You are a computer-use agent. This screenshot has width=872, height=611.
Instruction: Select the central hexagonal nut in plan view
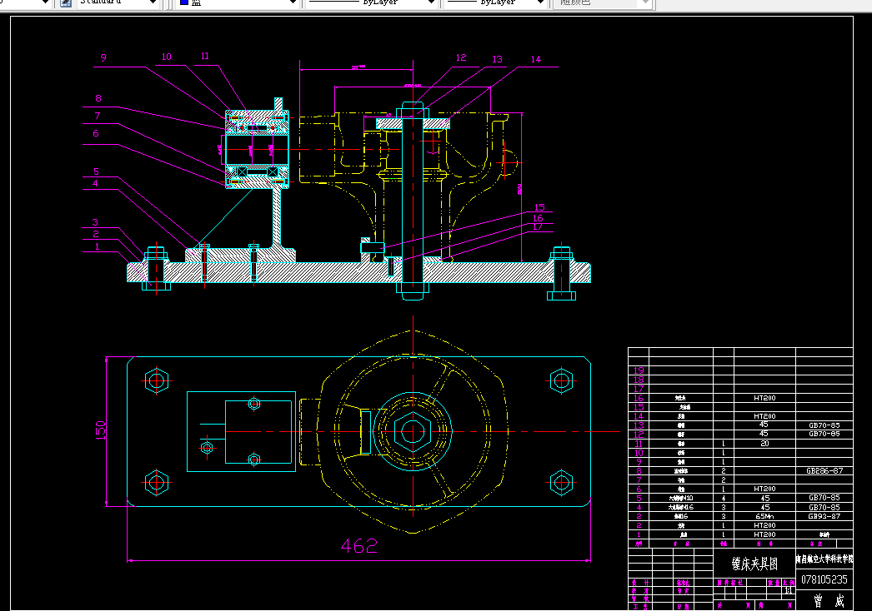point(413,431)
